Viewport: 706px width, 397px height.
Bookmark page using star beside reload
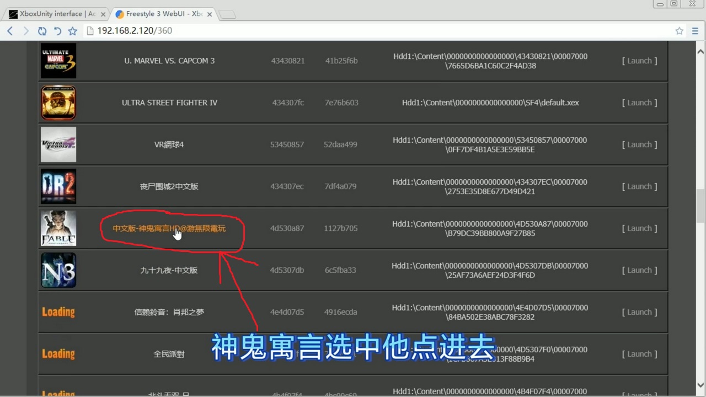coord(72,31)
